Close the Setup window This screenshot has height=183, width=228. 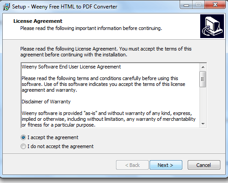(215, 5)
